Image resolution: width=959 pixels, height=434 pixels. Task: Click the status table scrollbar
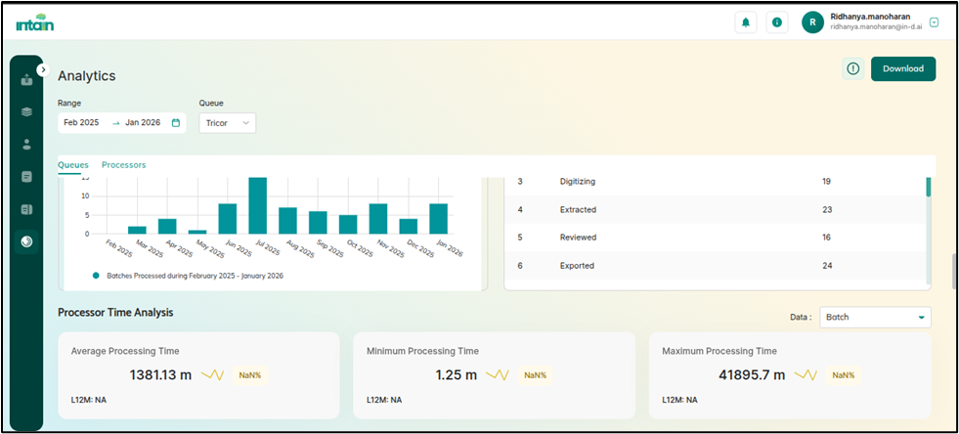click(928, 188)
